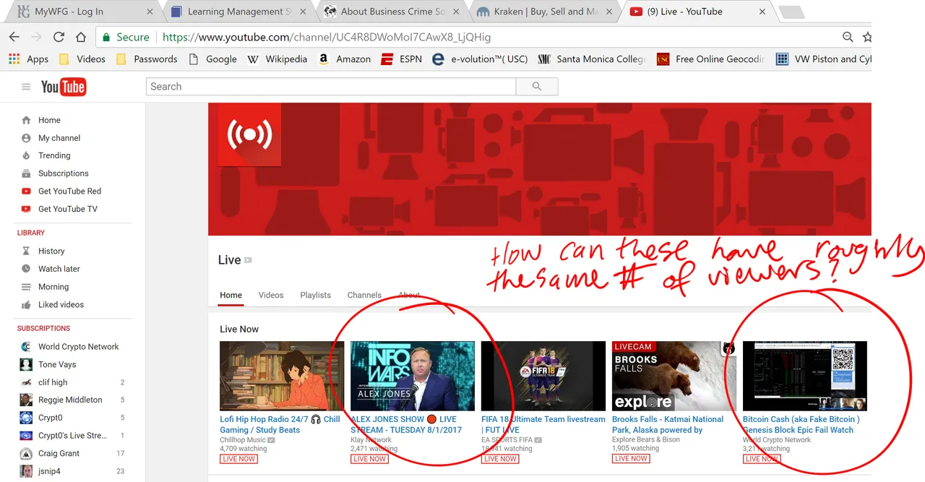Open Tone Vays subscription

click(57, 365)
